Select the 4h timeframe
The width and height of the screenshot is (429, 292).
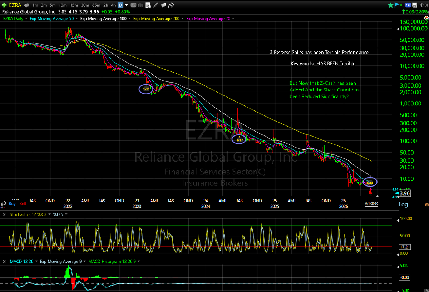click(x=113, y=5)
